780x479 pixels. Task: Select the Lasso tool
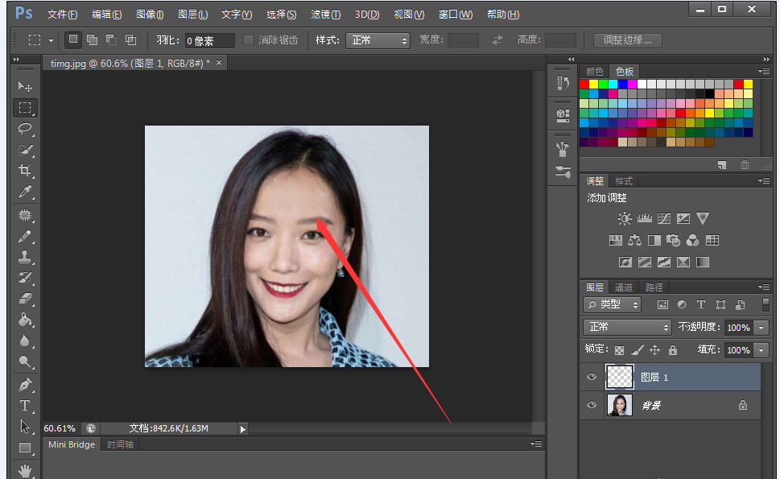(25, 129)
